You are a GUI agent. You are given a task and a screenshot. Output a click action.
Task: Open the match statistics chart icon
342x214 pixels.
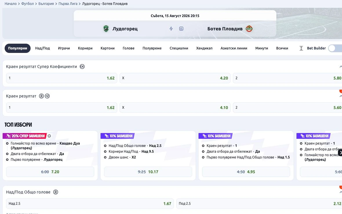click(181, 29)
